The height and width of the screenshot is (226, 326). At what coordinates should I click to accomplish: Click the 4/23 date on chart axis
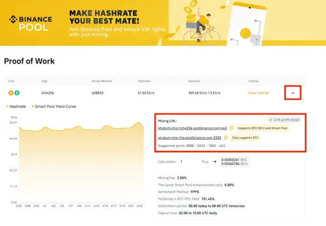(139, 206)
